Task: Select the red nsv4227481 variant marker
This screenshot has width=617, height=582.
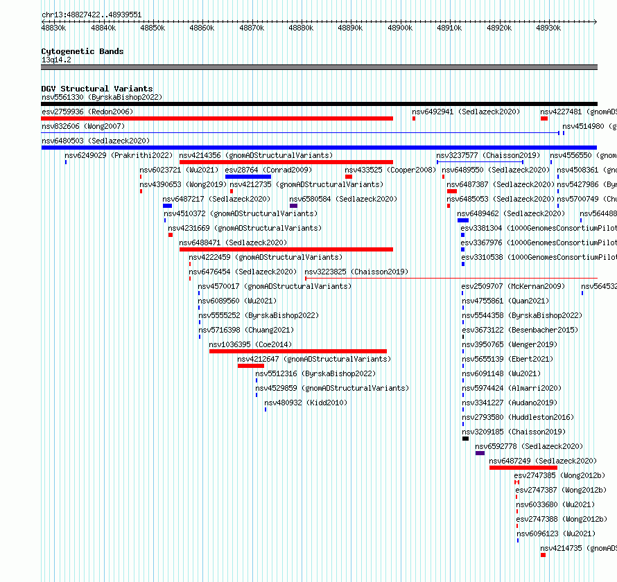Action: click(x=544, y=118)
